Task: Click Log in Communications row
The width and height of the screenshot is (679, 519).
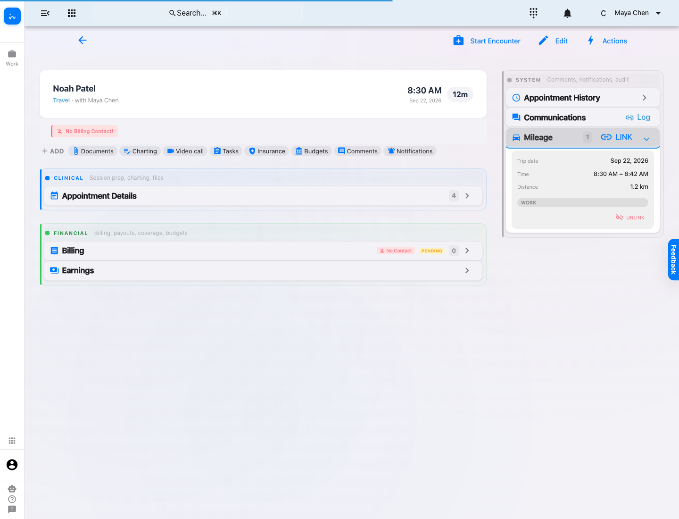Action: coord(638,117)
